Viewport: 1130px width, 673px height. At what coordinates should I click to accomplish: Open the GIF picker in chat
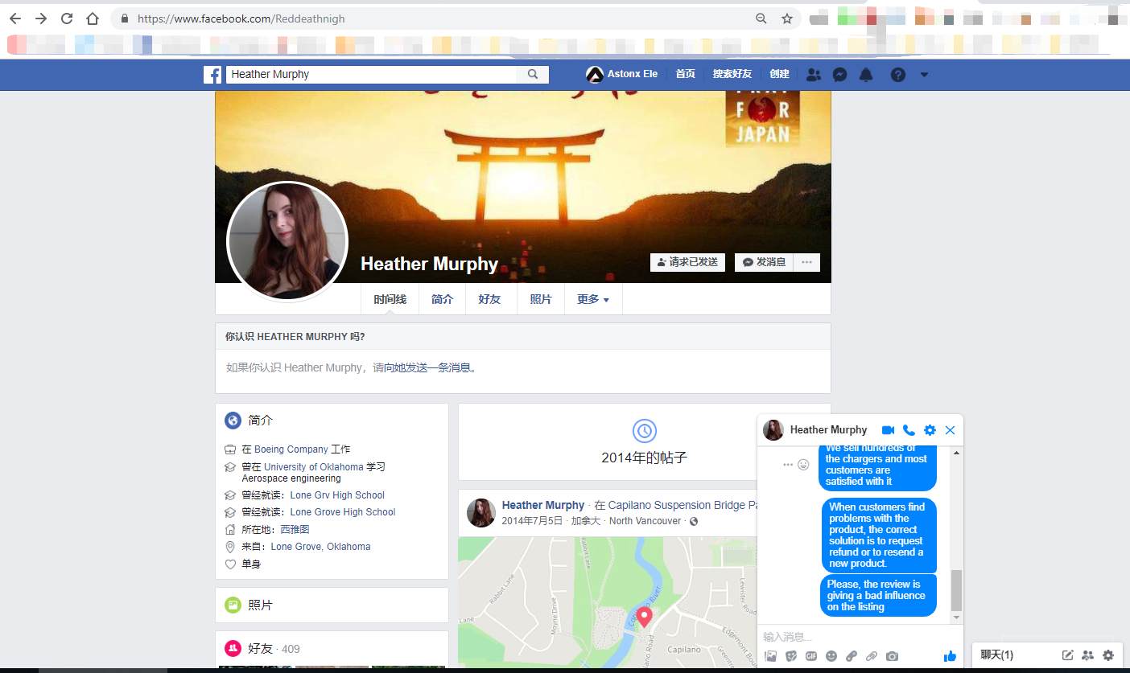click(x=811, y=656)
